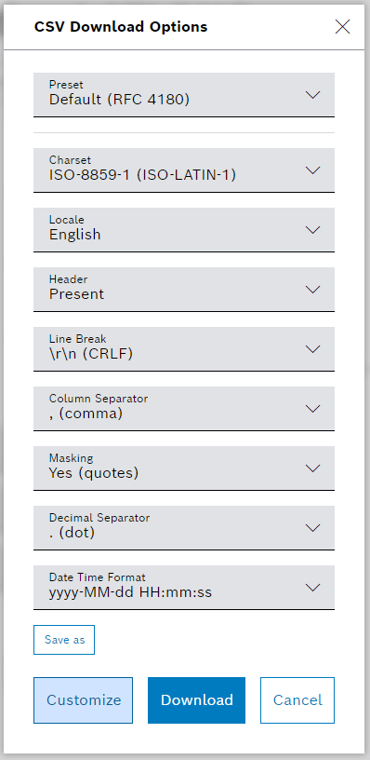
Task: Open the Header field showing Present
Action: pyautogui.click(x=184, y=290)
